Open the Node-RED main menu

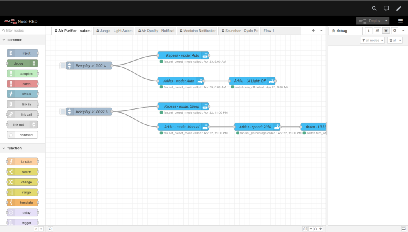(x=400, y=21)
